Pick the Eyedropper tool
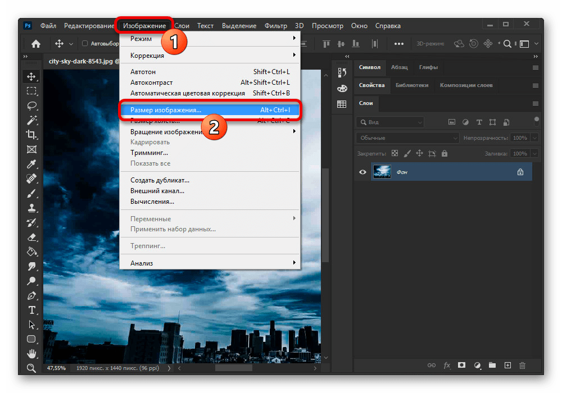Screen dimensions: 562x393 31,164
